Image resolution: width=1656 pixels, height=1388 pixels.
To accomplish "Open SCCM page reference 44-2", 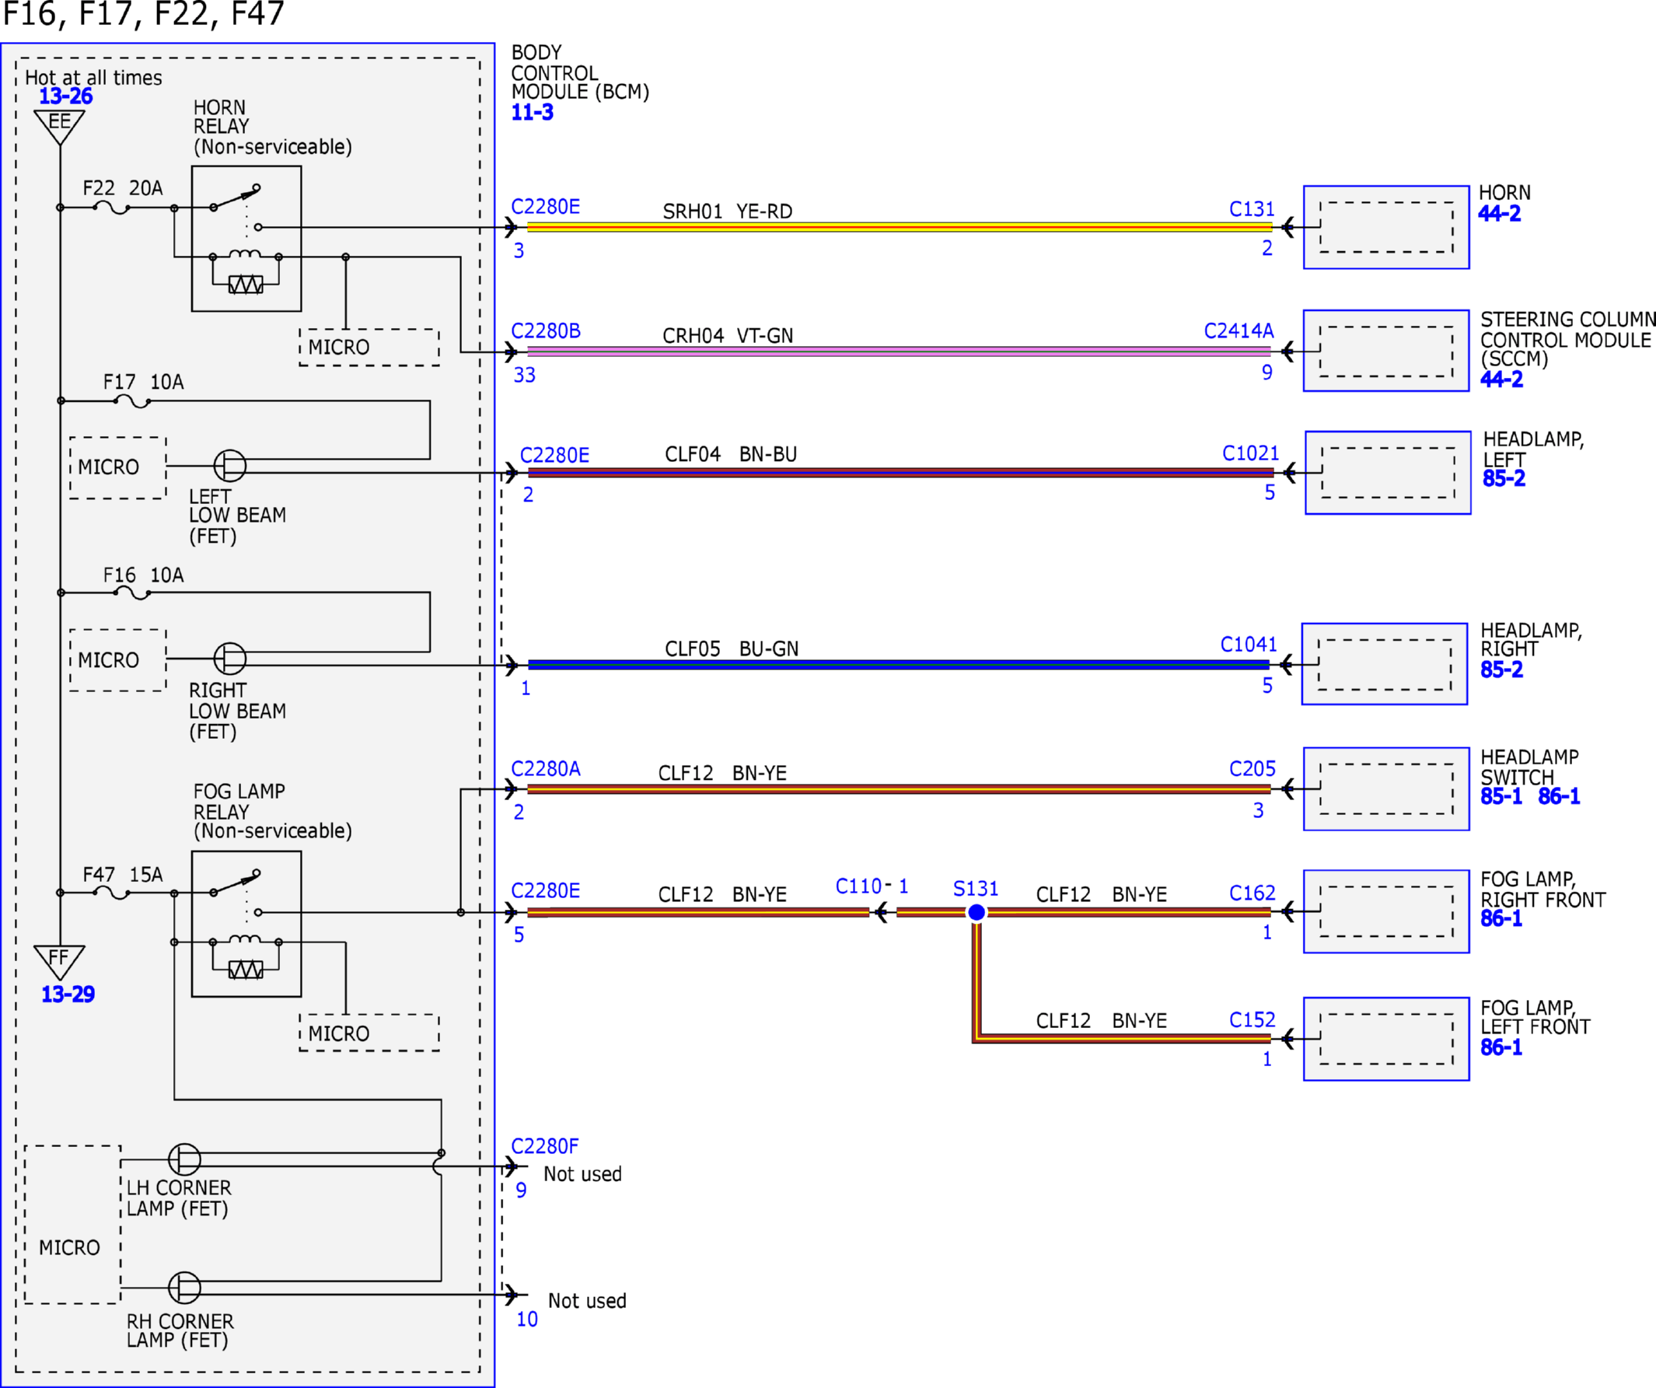I will [1501, 379].
